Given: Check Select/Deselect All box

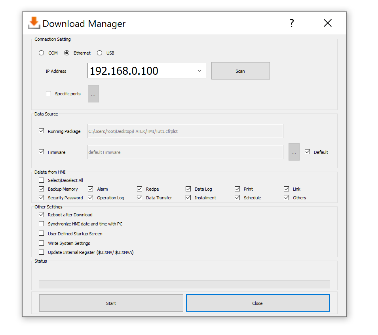Looking at the screenshot, I should coord(42,180).
